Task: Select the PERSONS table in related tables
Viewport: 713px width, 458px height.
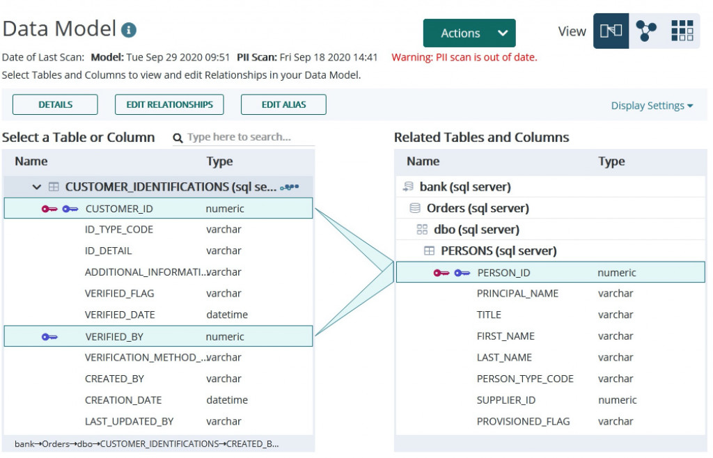Action: (x=499, y=251)
